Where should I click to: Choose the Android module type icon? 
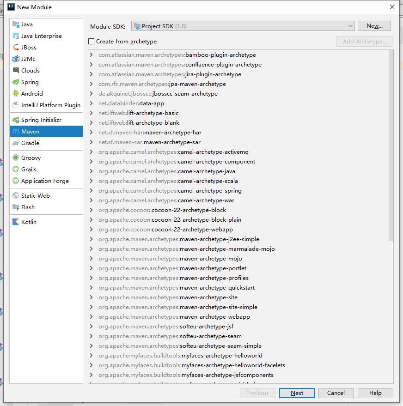coord(16,94)
